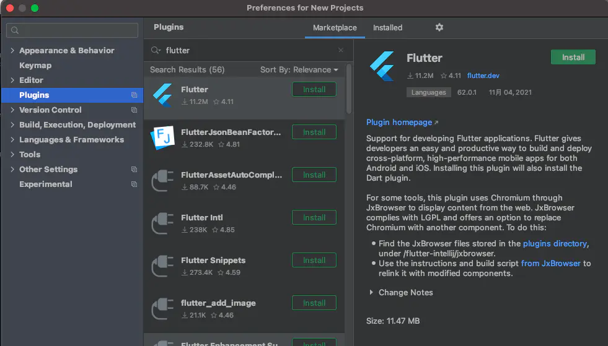Install the Flutter Intl plugin
This screenshot has width=608, height=346.
point(314,217)
